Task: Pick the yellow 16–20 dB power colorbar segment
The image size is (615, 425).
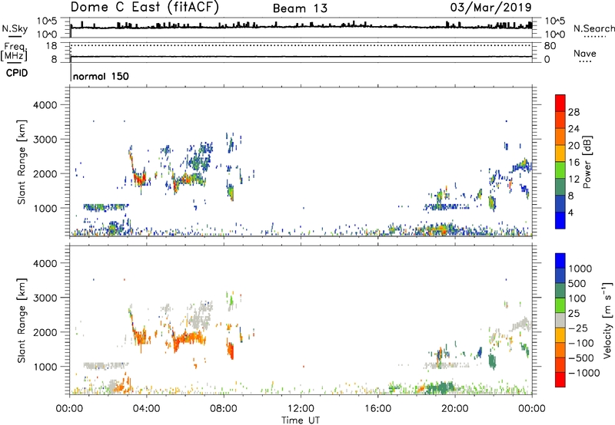Action: 560,153
